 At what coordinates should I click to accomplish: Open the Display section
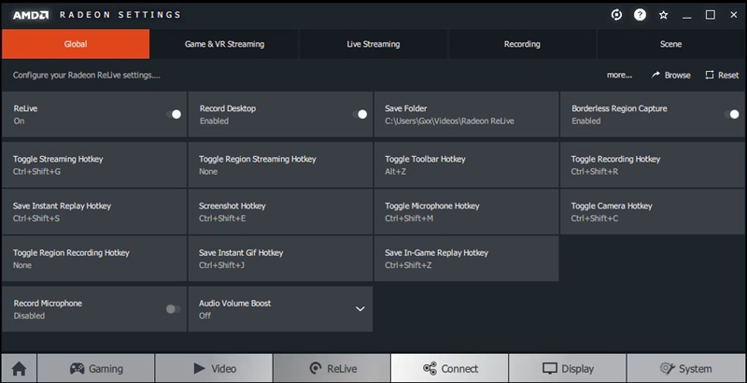click(568, 368)
